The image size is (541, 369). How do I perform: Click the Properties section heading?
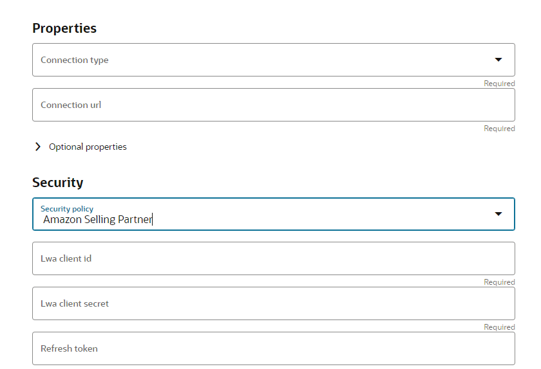tap(64, 28)
